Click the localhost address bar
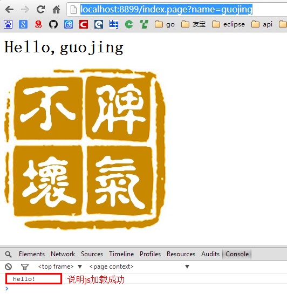Screen dimensions: 287x294 pyautogui.click(x=177, y=9)
